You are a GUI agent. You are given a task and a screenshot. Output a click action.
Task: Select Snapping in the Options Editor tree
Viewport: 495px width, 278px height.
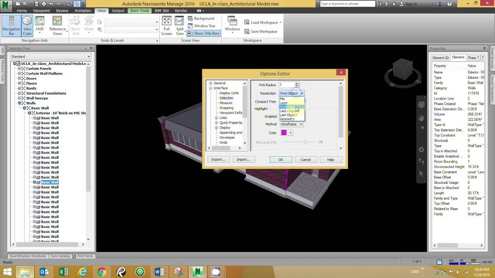pyautogui.click(x=226, y=108)
